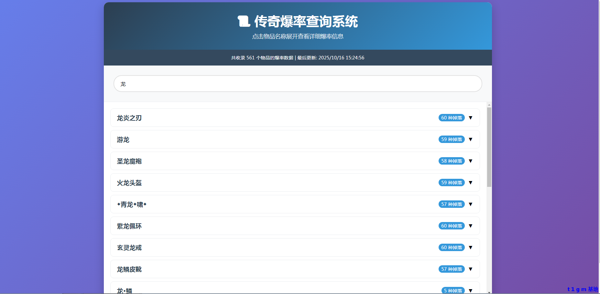The width and height of the screenshot is (600, 294).
Task: Click the scroll icon beside the page title
Action: tap(244, 21)
